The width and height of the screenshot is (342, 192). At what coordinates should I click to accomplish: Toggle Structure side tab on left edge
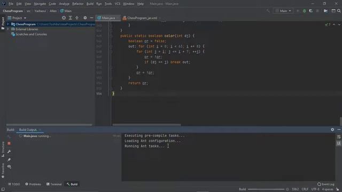[3, 149]
